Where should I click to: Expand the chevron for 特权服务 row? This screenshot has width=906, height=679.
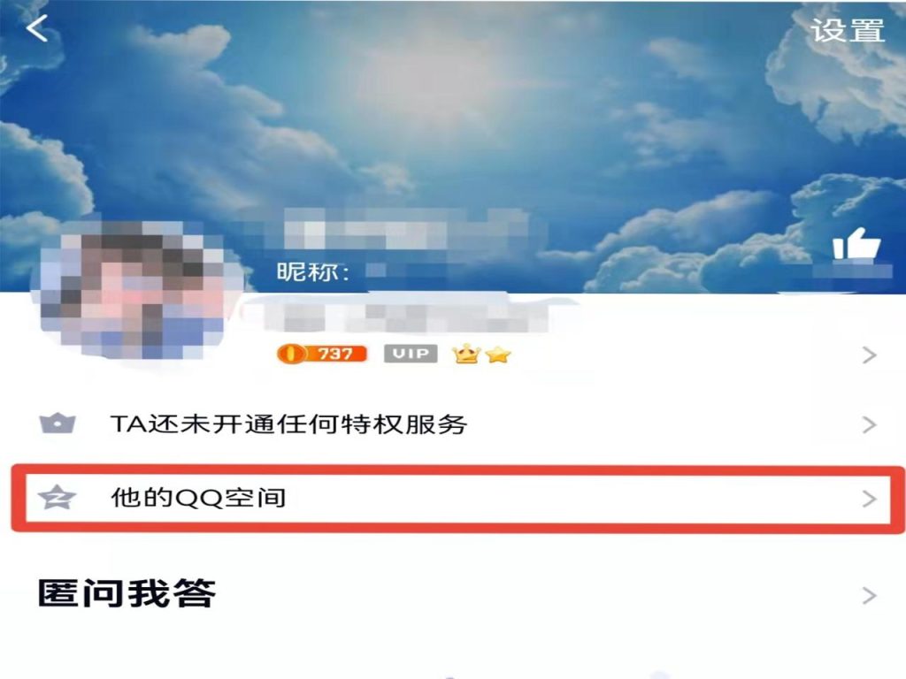click(x=869, y=425)
